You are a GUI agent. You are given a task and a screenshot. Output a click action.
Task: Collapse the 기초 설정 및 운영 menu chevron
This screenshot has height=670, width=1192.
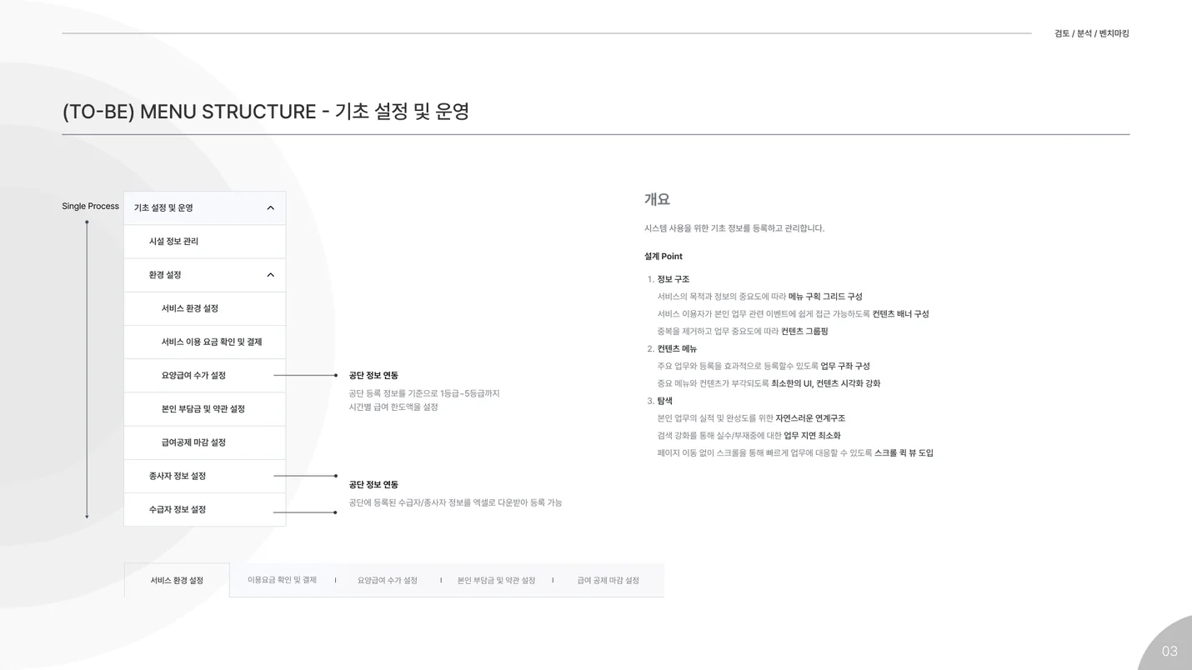click(270, 207)
